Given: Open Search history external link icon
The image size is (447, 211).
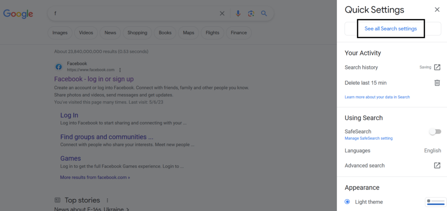Looking at the screenshot, I should [x=437, y=67].
